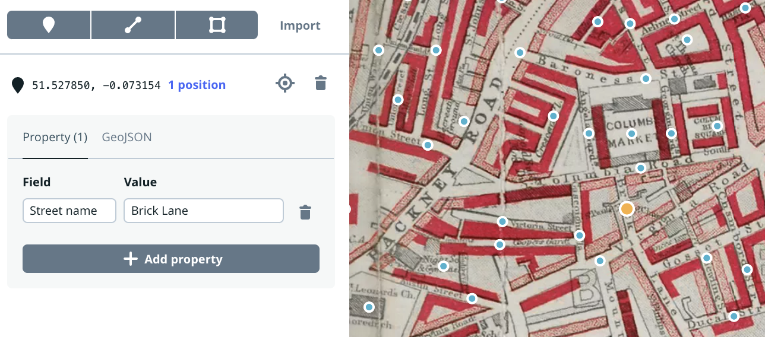The width and height of the screenshot is (765, 337).
Task: Select the blue point near St Leonard's Ch.
Action: [369, 307]
